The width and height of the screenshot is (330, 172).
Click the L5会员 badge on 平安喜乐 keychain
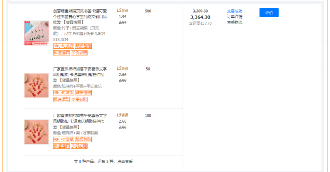122,69
